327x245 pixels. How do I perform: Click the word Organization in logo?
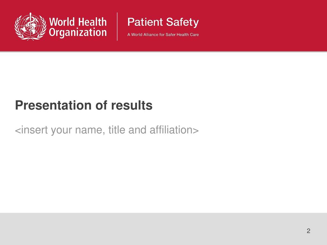(x=78, y=33)
